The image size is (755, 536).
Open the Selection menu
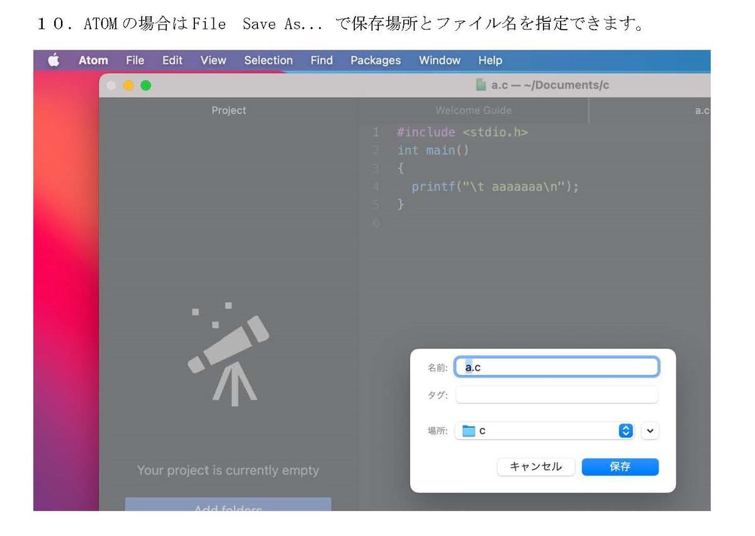point(268,60)
